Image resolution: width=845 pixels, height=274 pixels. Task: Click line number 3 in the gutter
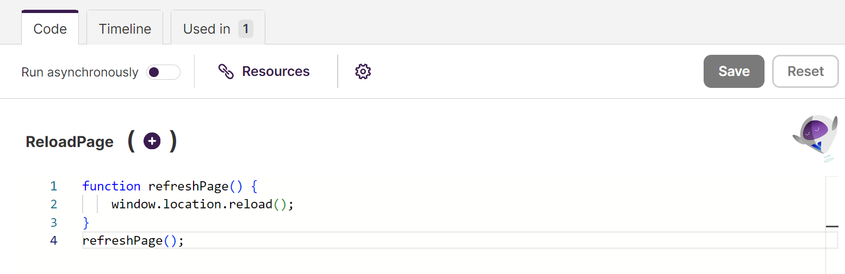pyautogui.click(x=53, y=222)
